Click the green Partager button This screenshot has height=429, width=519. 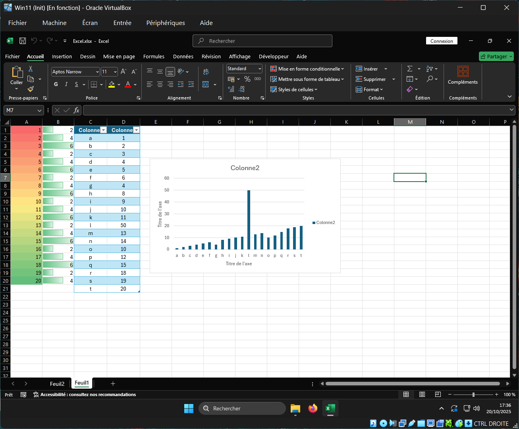496,56
